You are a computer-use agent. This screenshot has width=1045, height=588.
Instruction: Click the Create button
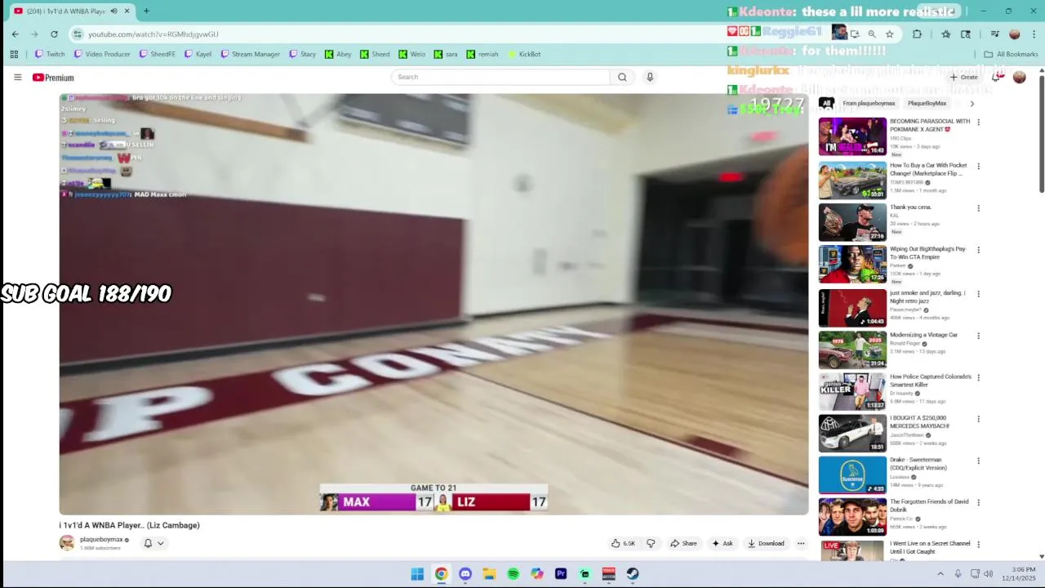point(964,77)
